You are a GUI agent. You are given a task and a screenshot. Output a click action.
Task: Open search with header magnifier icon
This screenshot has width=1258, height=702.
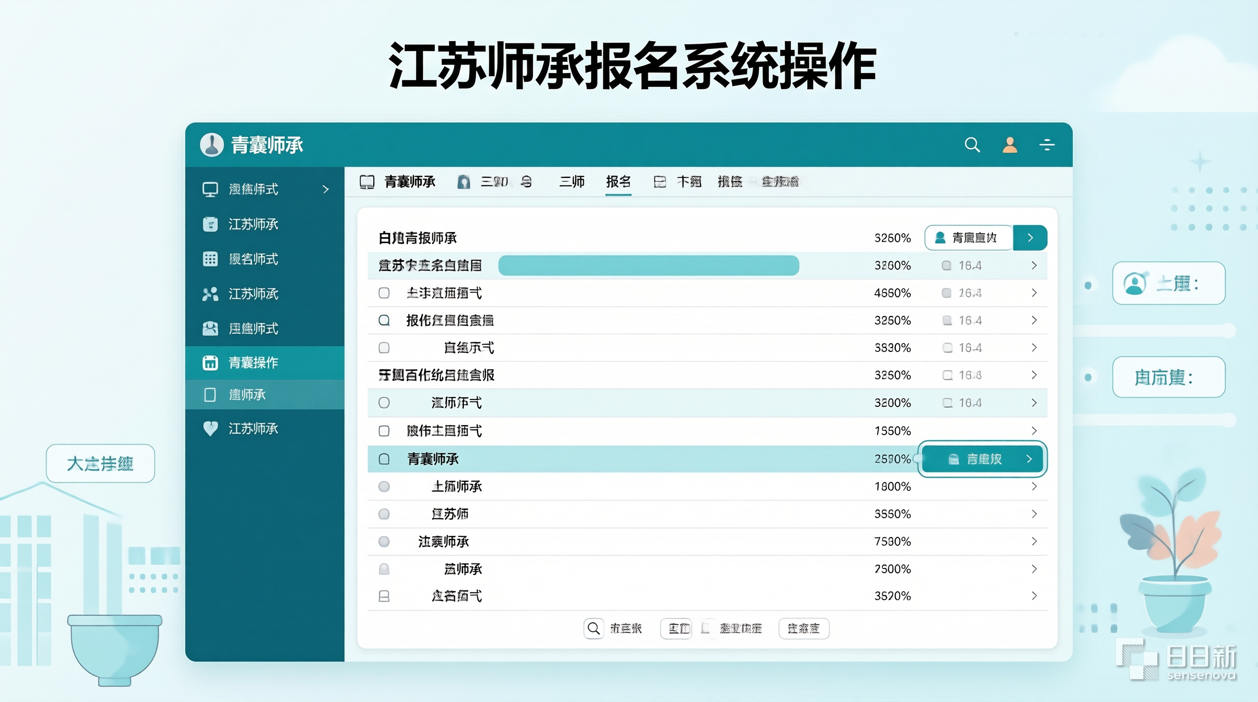point(972,145)
